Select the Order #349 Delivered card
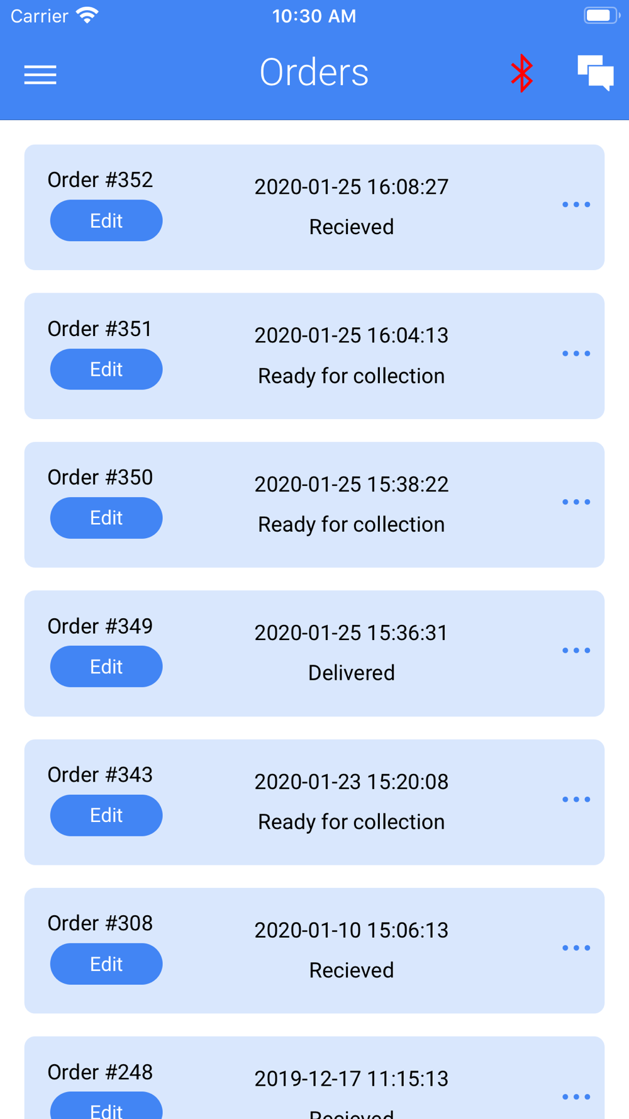629x1119 pixels. (314, 653)
